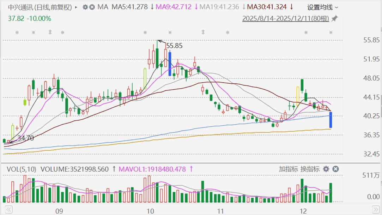Click the event marker above the latest candle
Viewport: 382px width, 215px height.
331,32
